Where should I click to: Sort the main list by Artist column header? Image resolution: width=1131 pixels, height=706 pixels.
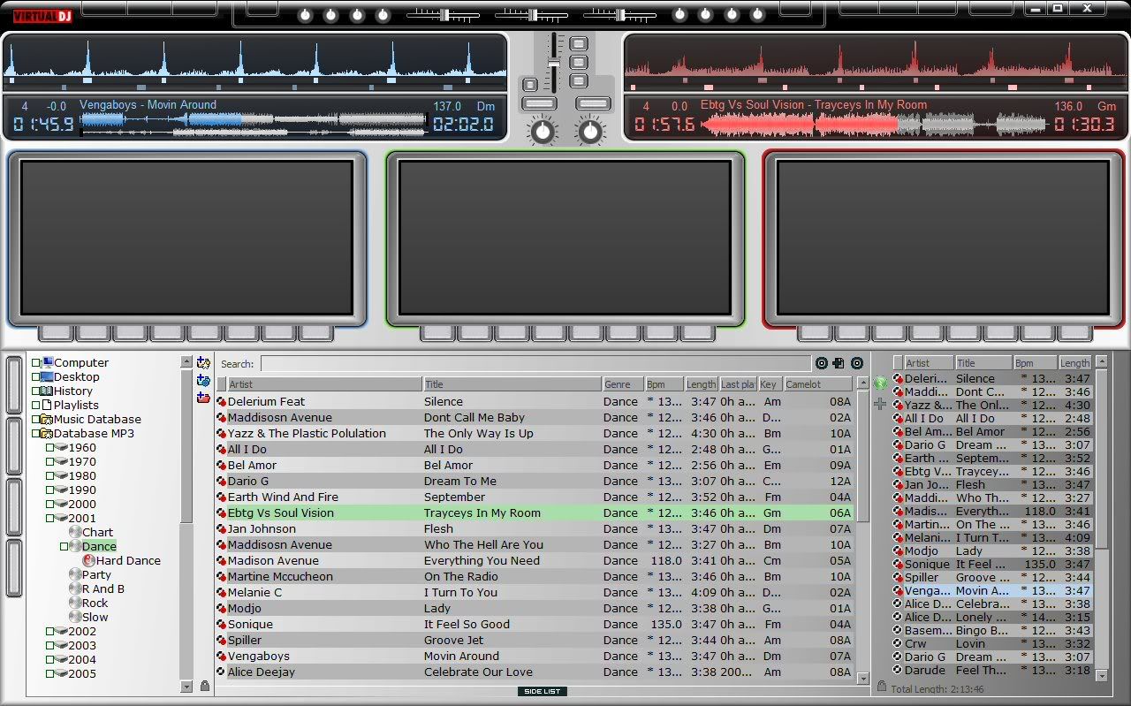[324, 384]
